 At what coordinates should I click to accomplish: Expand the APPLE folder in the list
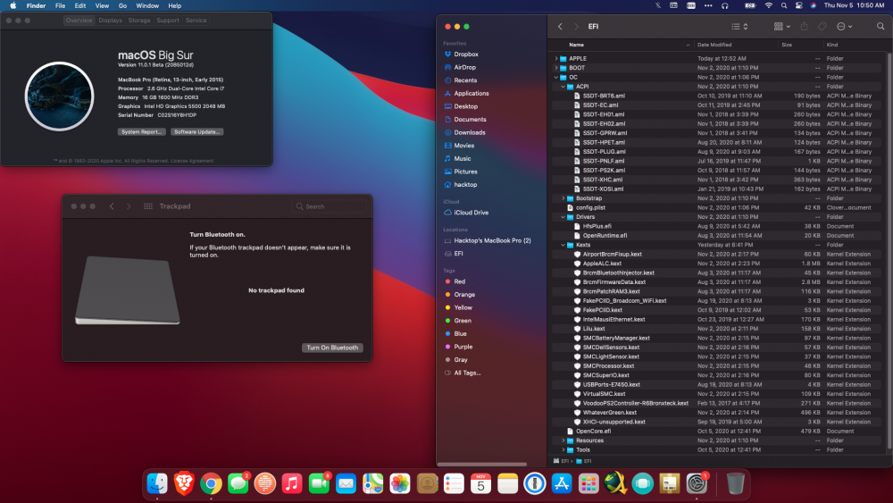coord(556,58)
